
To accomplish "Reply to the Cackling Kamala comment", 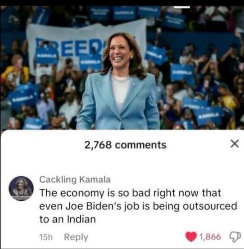I will click(x=76, y=237).
